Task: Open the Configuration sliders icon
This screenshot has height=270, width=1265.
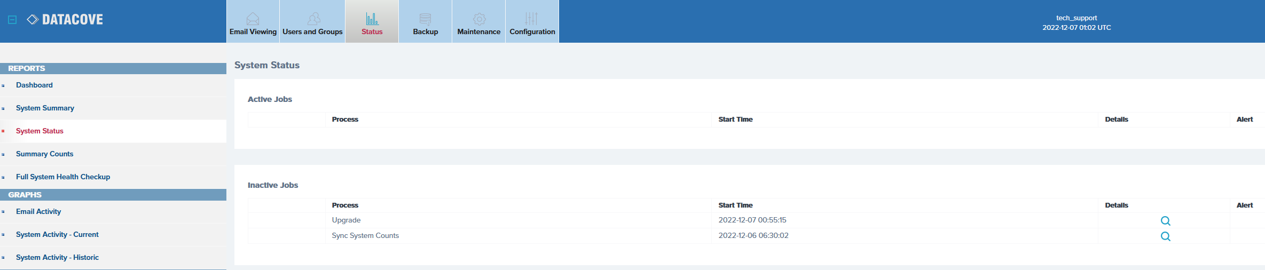Action: tap(531, 19)
